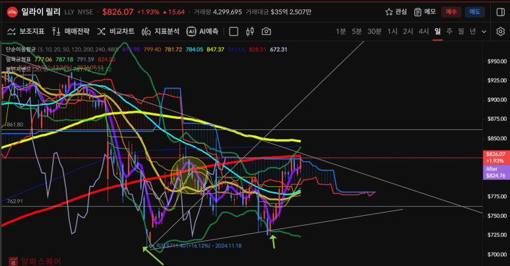Select the 년 yearly timeframe
This screenshot has height=266, width=510.
tap(472, 32)
